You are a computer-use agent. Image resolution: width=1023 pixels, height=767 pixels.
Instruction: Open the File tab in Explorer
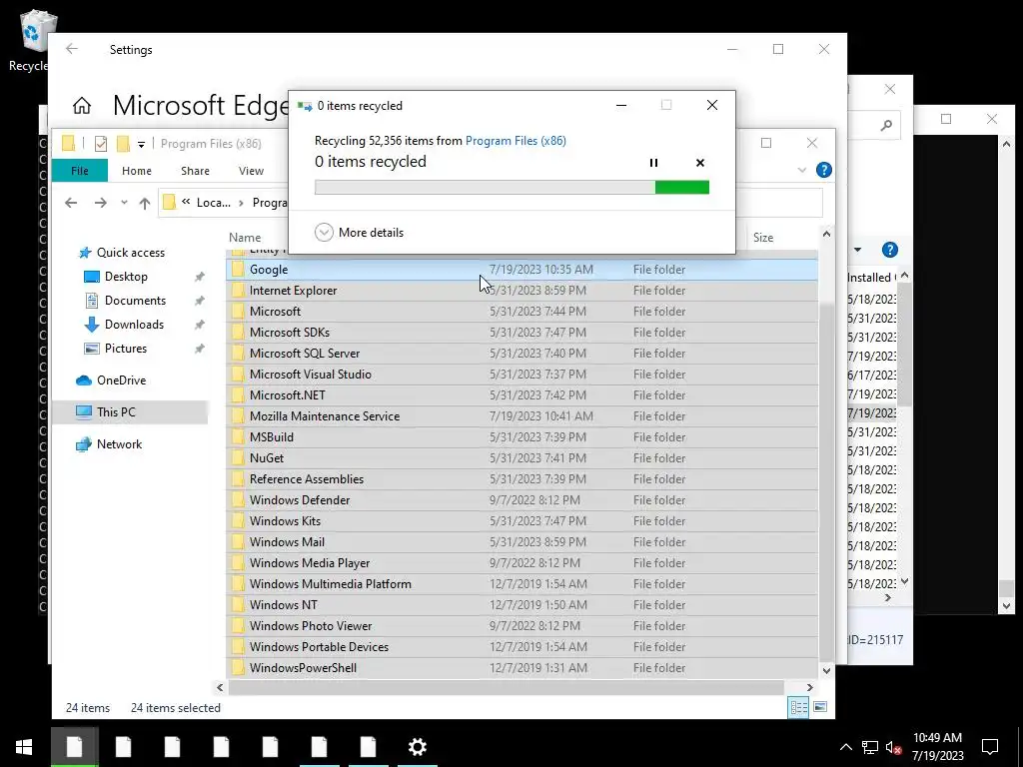pyautogui.click(x=80, y=171)
